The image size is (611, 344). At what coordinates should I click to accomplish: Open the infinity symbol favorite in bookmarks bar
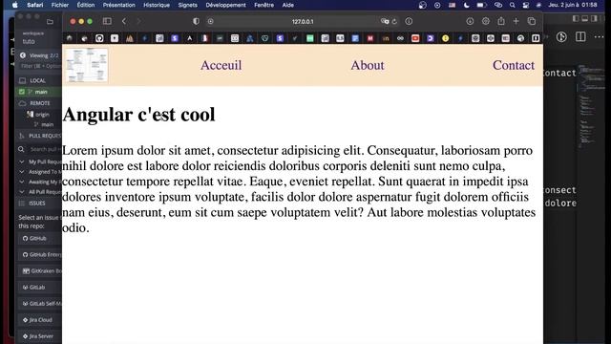point(400,38)
